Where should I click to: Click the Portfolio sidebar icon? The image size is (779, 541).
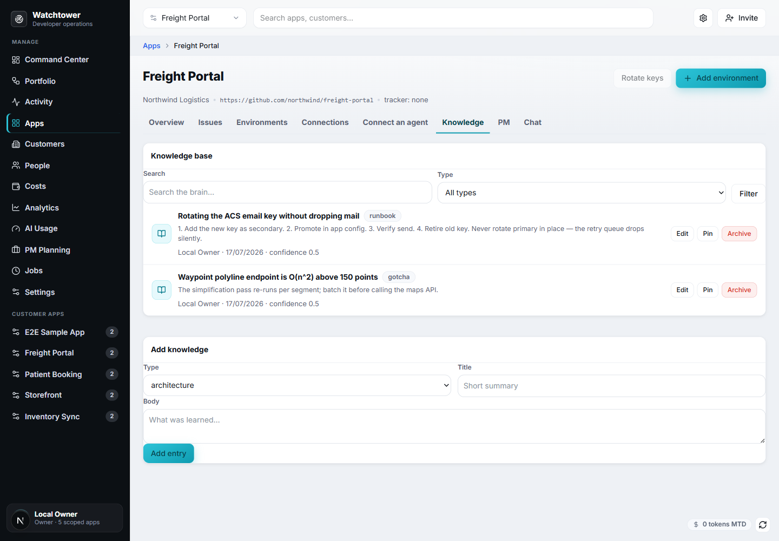tap(16, 81)
